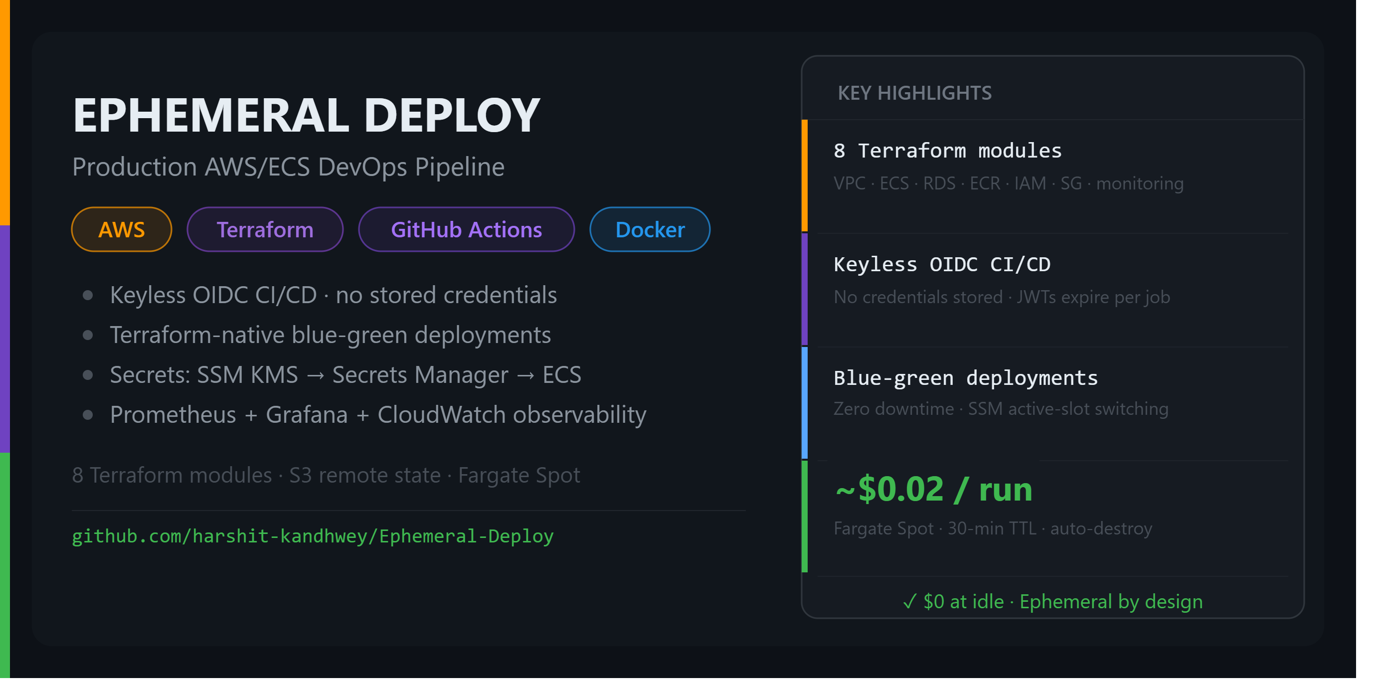Click the AWS tag pill
This screenshot has width=1376, height=698.
[x=121, y=230]
